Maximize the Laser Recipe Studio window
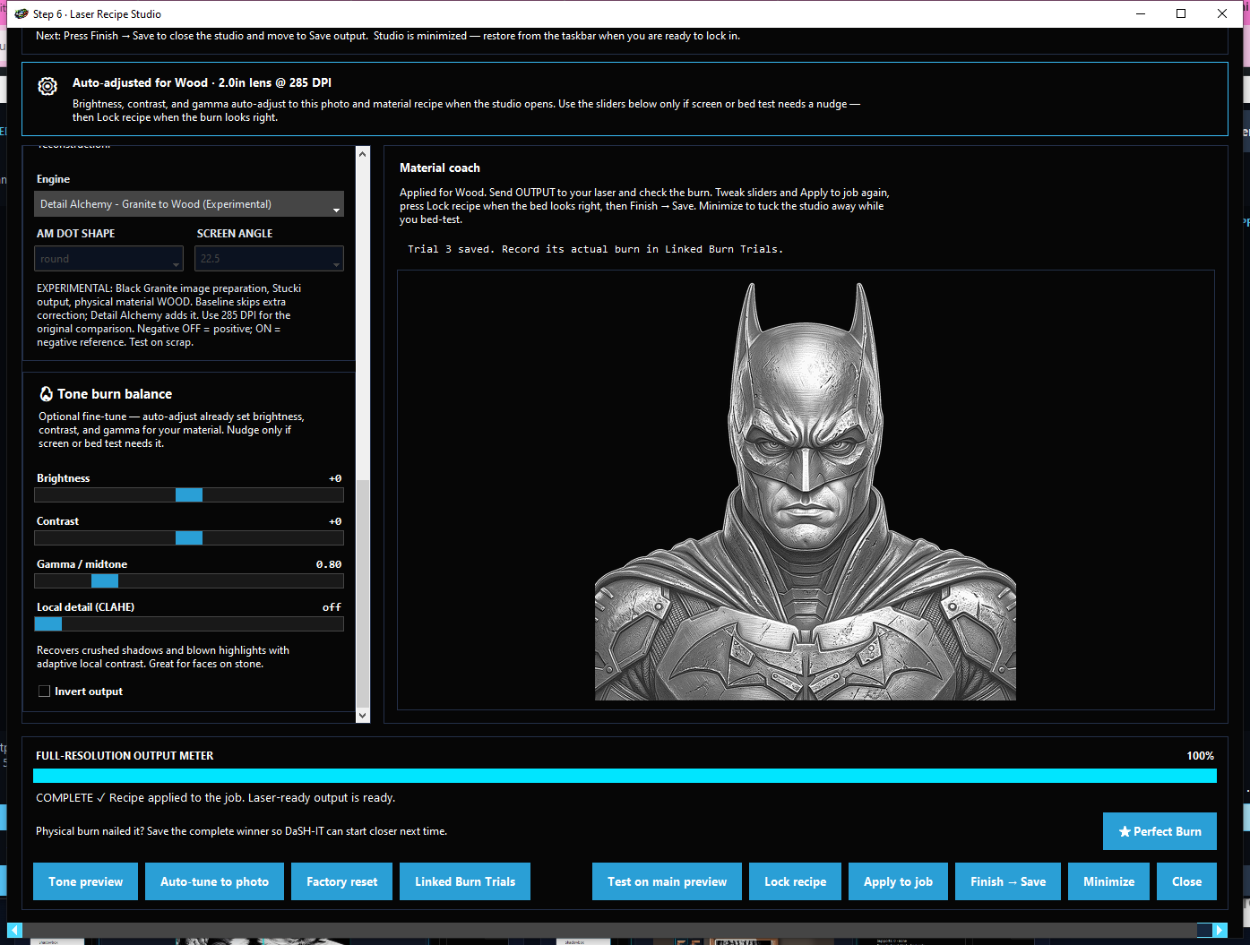The height and width of the screenshot is (945, 1250). click(x=1181, y=13)
